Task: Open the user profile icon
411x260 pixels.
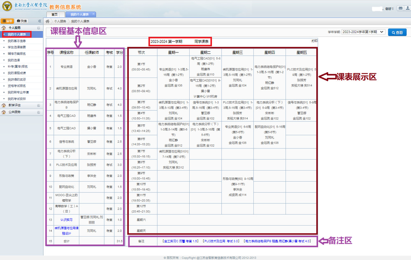Action: tap(408, 8)
